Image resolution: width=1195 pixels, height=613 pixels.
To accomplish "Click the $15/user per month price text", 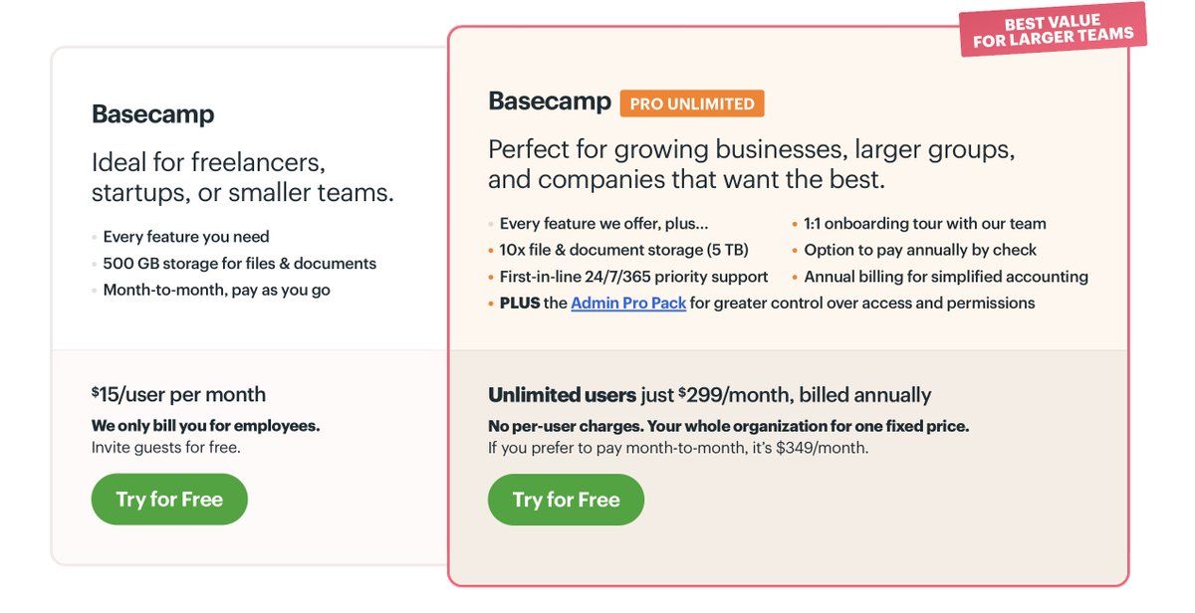I will (x=179, y=395).
